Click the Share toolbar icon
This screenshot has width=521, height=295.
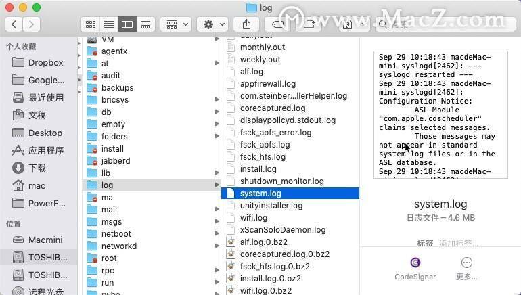pyautogui.click(x=246, y=24)
